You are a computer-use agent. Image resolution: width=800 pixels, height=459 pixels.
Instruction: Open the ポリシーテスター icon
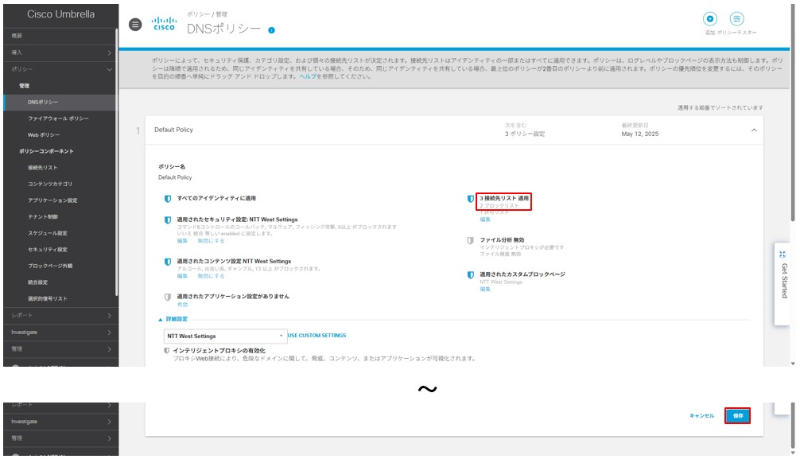click(x=736, y=19)
